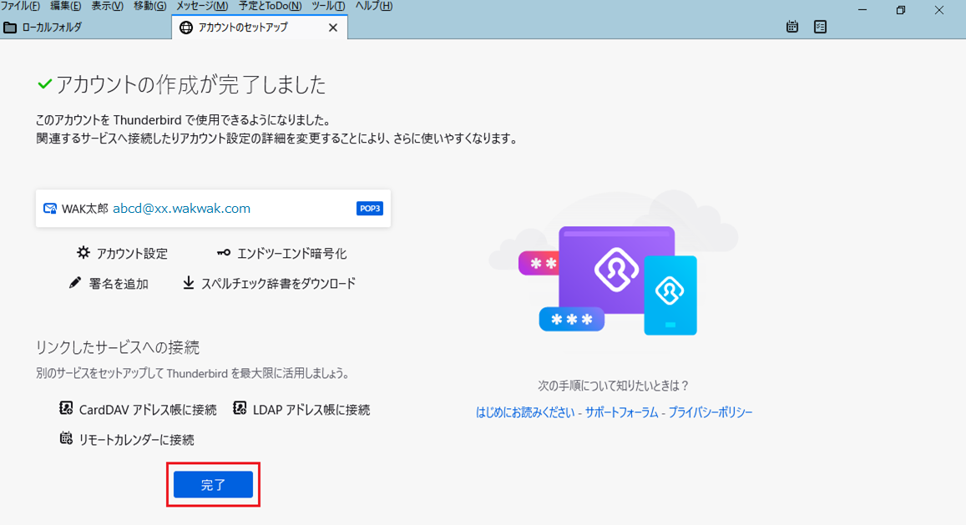Open エンドツーエンド暗号化 settings
This screenshot has width=966, height=525.
point(291,253)
